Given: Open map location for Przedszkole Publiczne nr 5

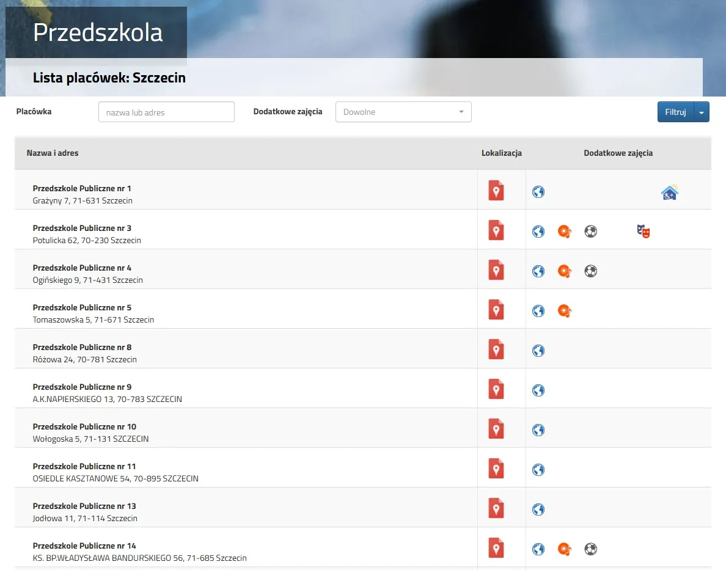Looking at the screenshot, I should coord(496,310).
